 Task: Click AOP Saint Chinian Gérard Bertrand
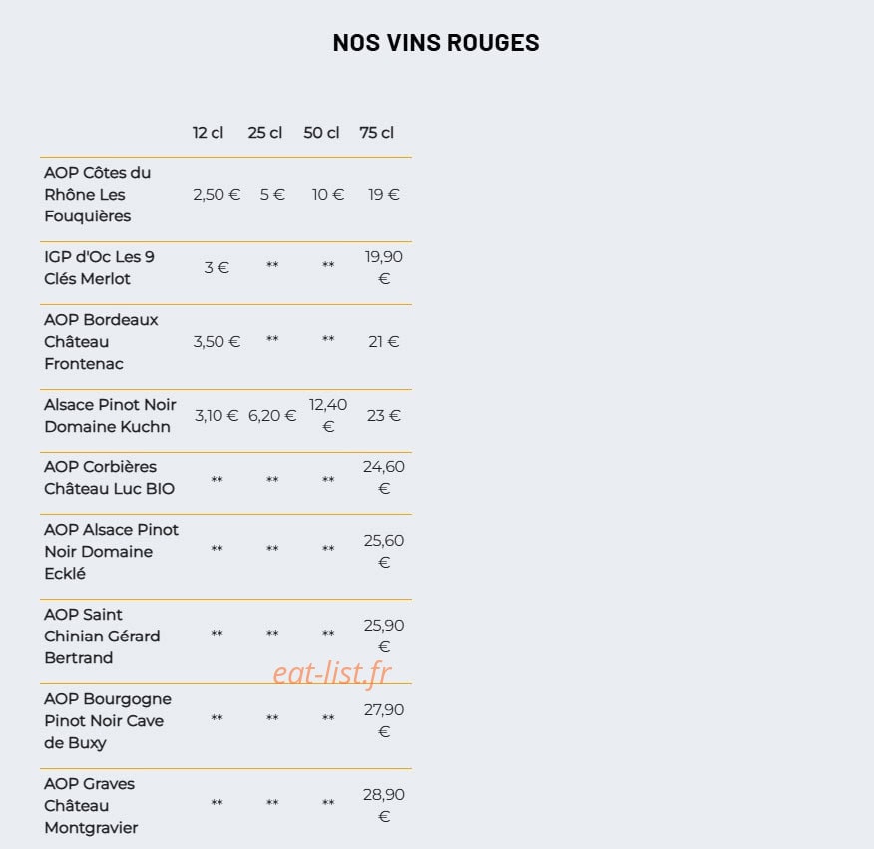102,637
